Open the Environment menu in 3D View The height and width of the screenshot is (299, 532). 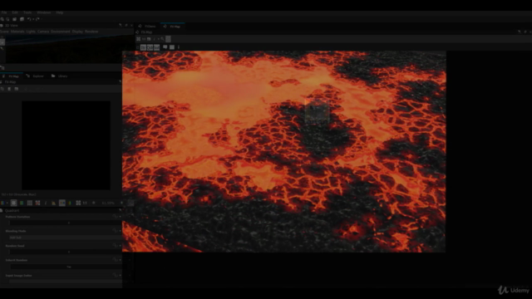point(61,32)
